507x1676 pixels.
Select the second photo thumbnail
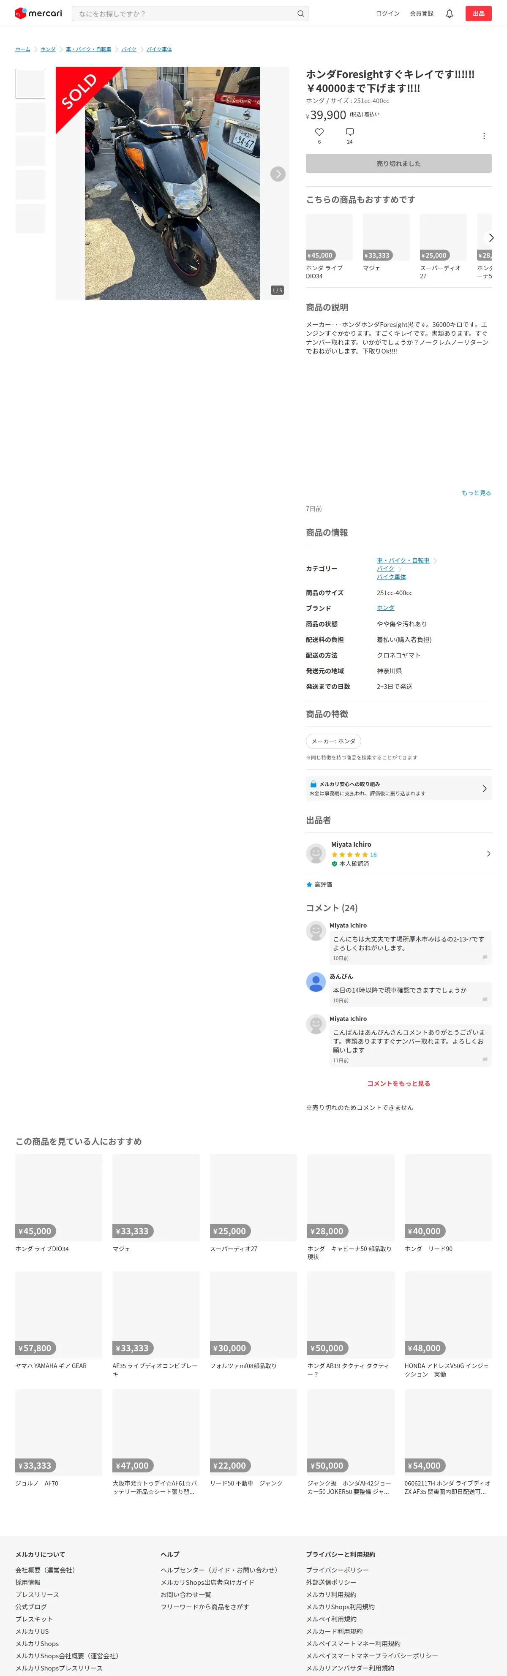(x=30, y=117)
